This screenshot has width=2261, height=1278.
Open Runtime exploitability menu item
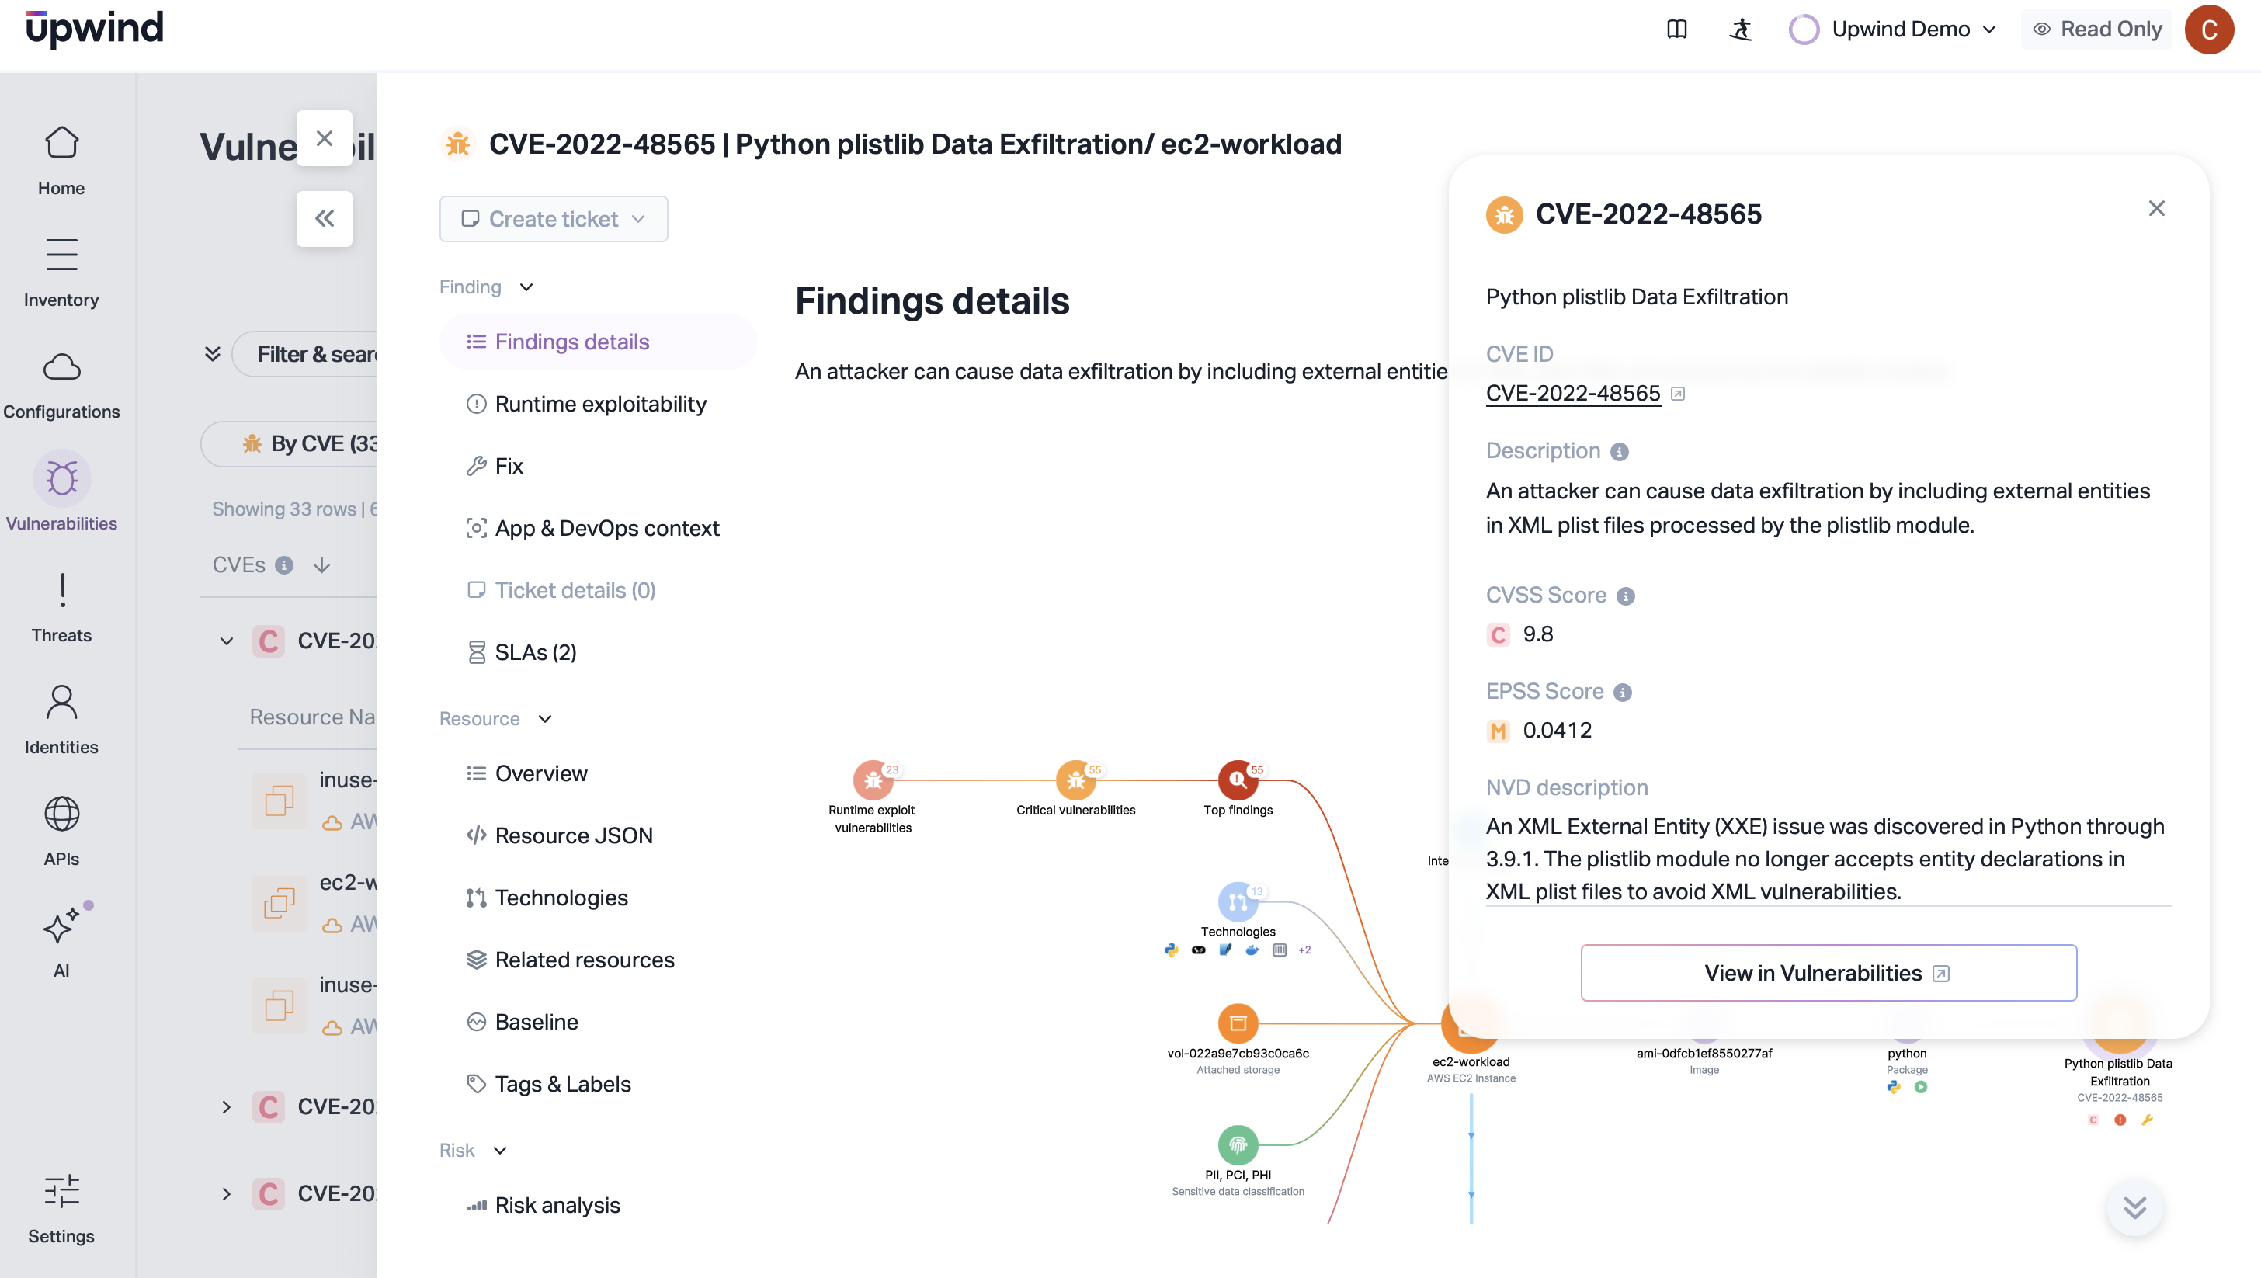point(599,404)
